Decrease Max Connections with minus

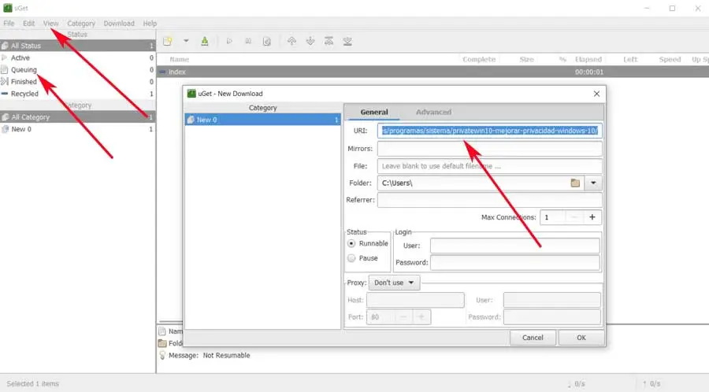point(574,217)
